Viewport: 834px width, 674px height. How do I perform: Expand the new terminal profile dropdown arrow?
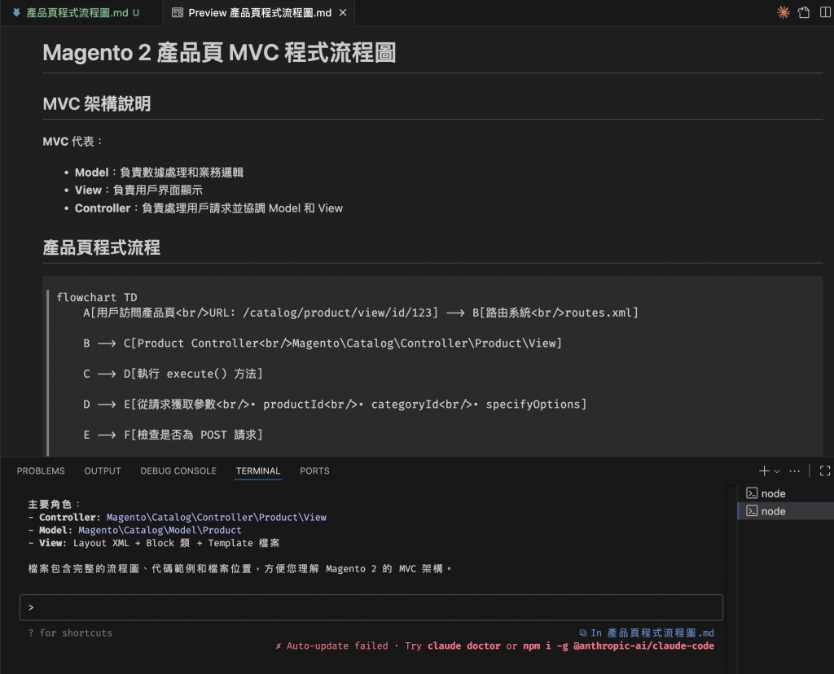(x=777, y=471)
